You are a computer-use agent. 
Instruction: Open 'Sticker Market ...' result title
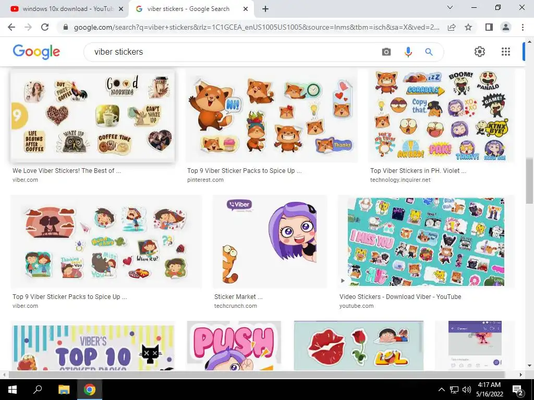(x=238, y=296)
